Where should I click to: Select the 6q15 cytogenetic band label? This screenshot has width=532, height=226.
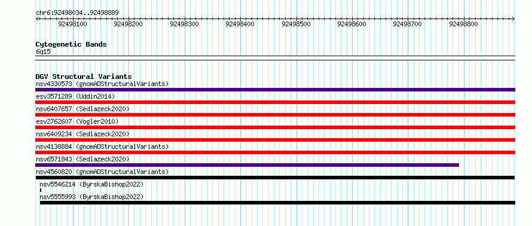[43, 52]
